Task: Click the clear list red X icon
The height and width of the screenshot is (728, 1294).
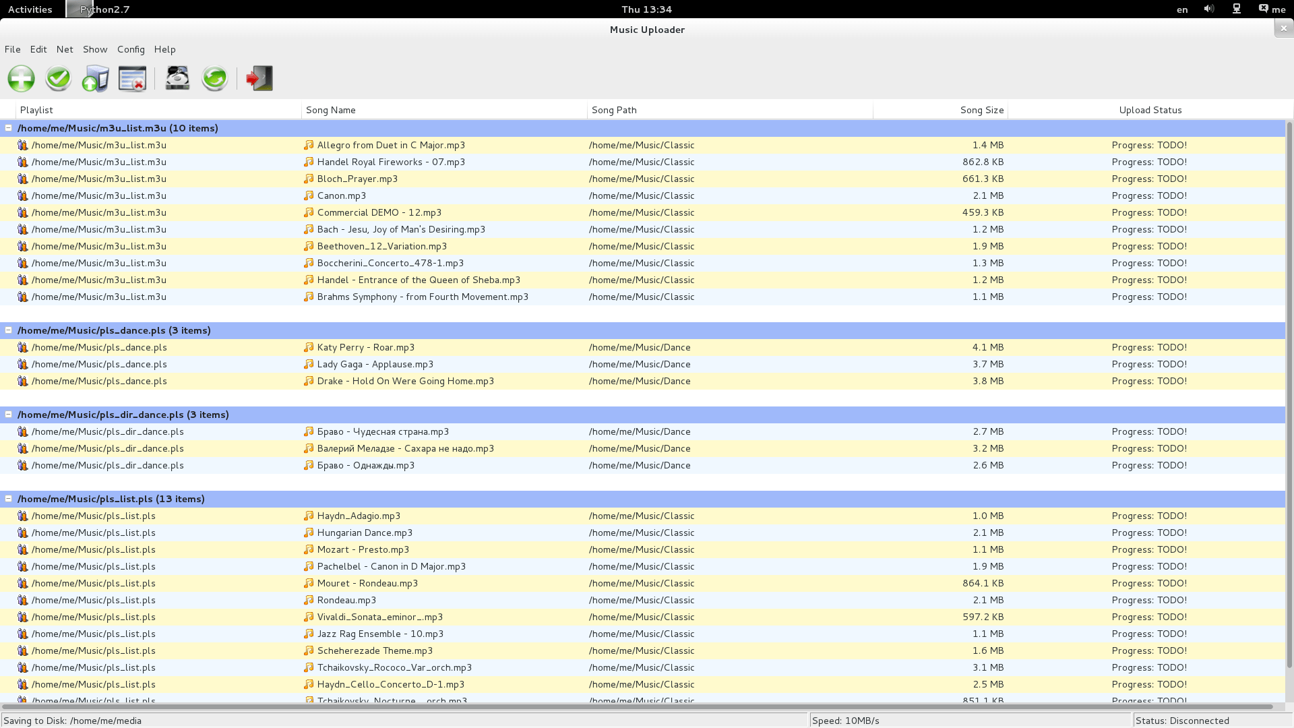Action: point(132,79)
